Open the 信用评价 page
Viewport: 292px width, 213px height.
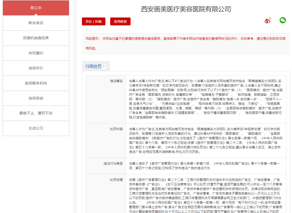click(36, 68)
